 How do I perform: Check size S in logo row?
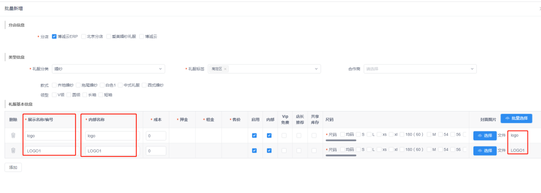(x=359, y=134)
